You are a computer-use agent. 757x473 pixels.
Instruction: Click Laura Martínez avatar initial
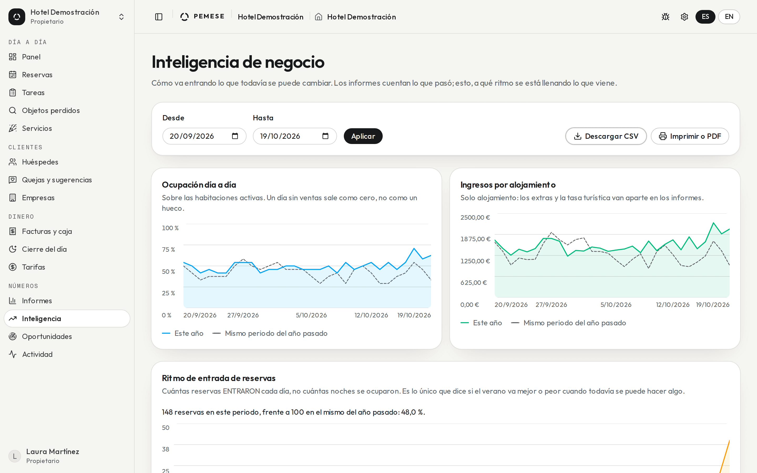coord(14,456)
